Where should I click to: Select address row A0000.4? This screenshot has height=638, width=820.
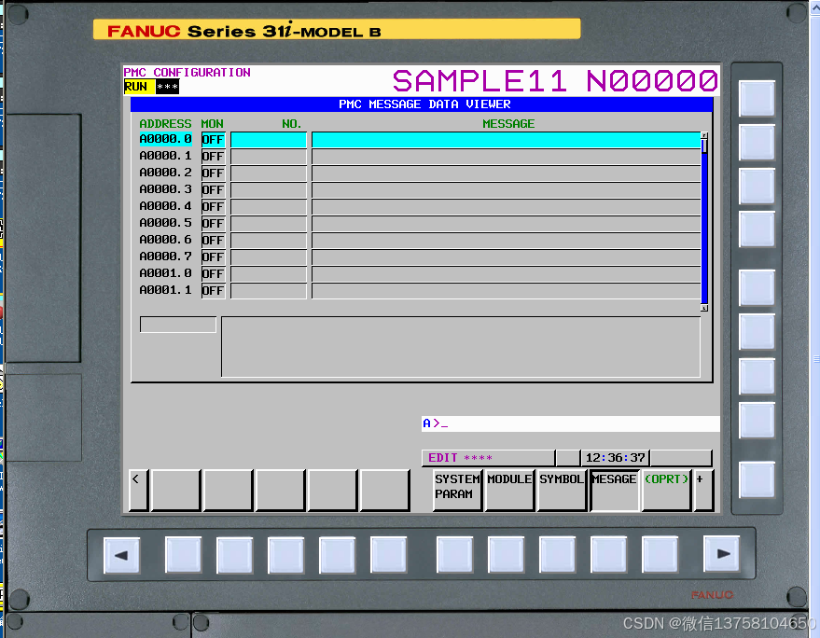tap(165, 206)
